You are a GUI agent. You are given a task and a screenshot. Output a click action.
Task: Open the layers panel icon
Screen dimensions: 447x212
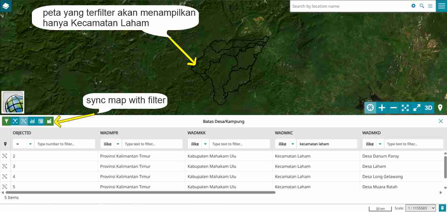6,6
